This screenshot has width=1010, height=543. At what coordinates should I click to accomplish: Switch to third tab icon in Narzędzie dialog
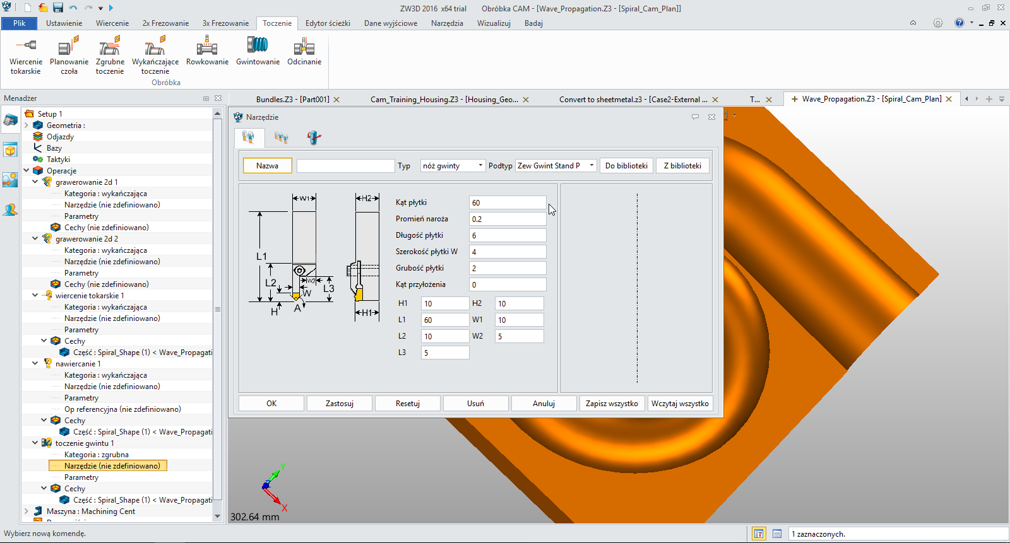314,137
